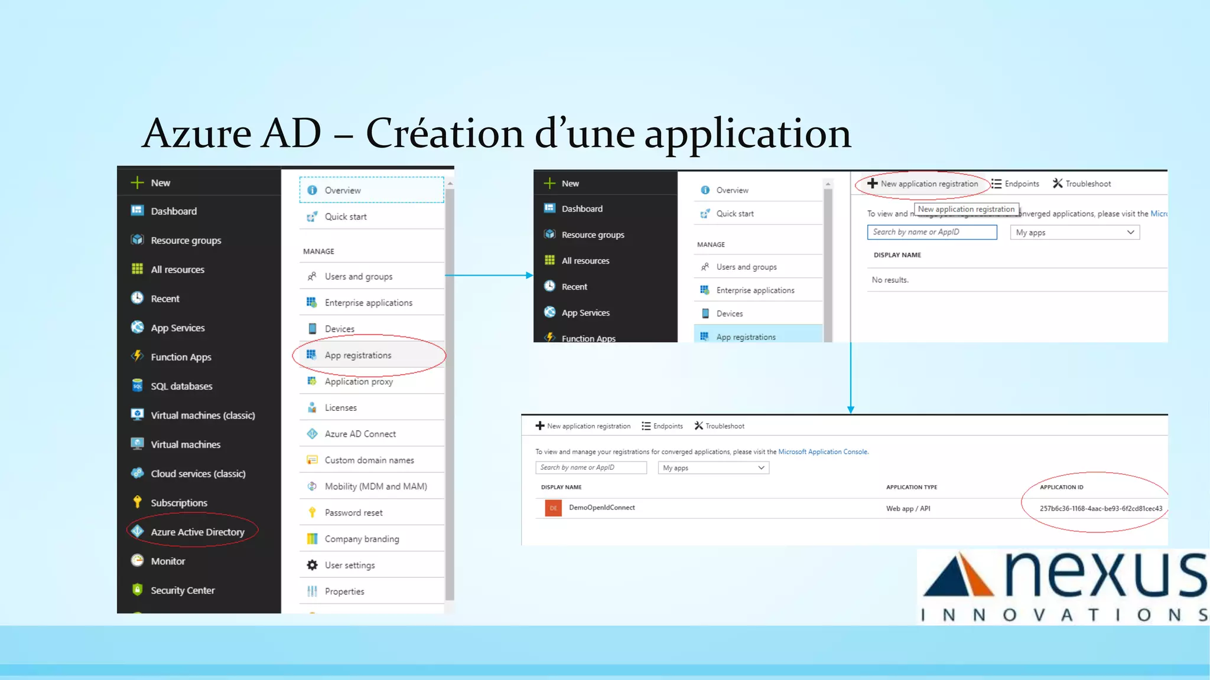Click the Company branding icon
This screenshot has height=680, width=1210.
312,538
